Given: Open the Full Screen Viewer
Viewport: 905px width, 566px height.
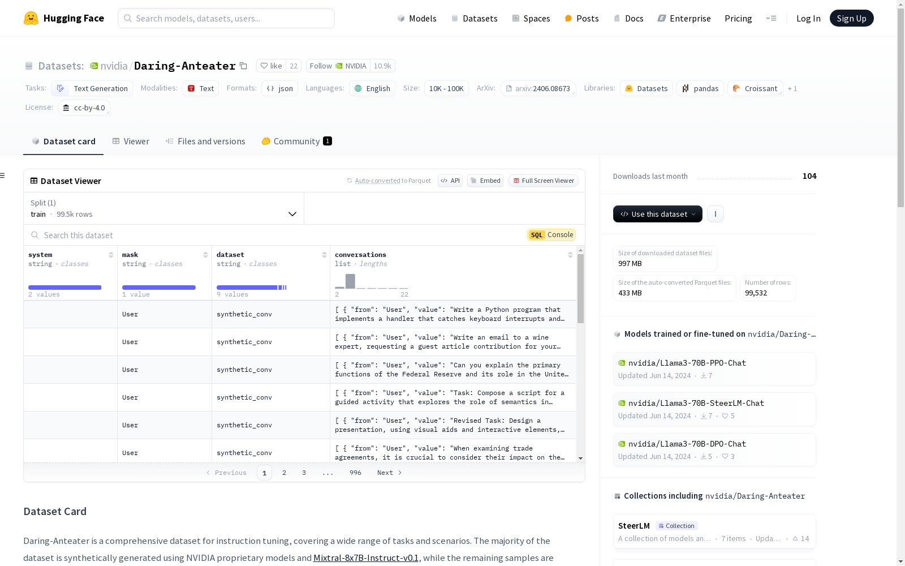Looking at the screenshot, I should pos(544,181).
